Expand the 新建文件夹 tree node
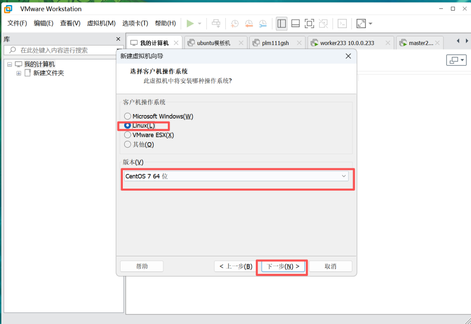The width and height of the screenshot is (471, 324). 19,73
